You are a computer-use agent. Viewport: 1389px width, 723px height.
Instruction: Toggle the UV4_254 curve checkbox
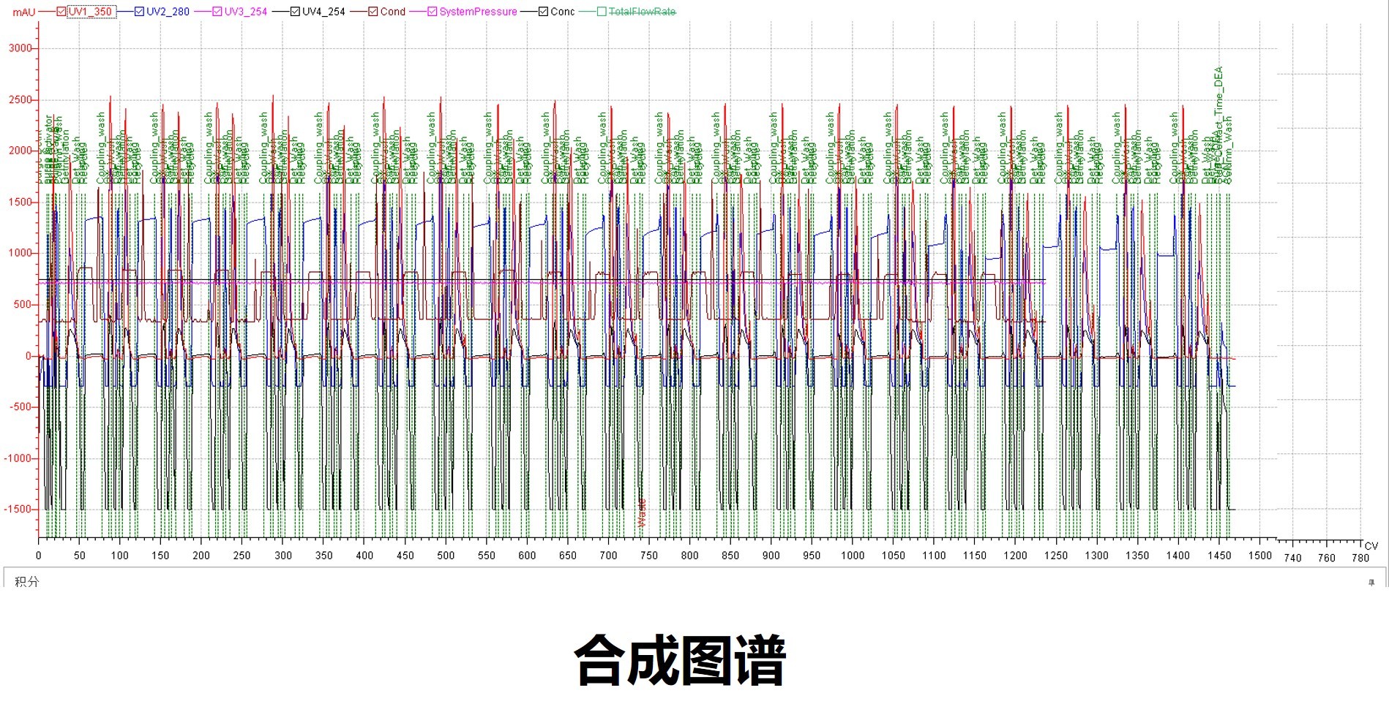pyautogui.click(x=295, y=12)
